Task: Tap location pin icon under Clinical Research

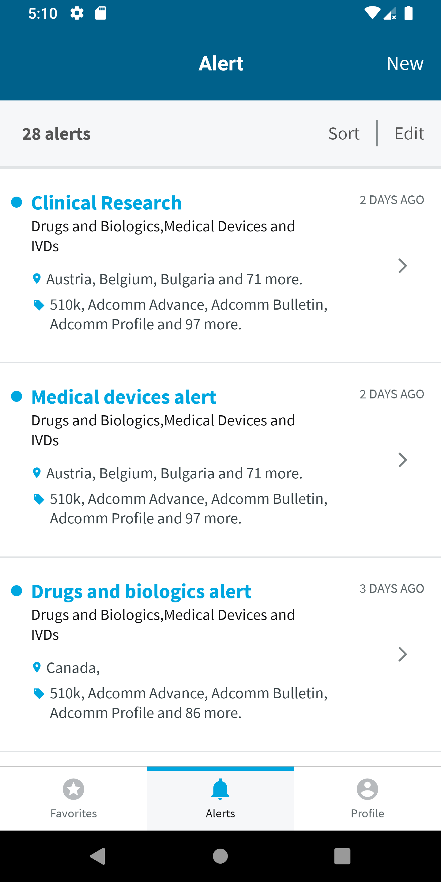Action: 37,279
